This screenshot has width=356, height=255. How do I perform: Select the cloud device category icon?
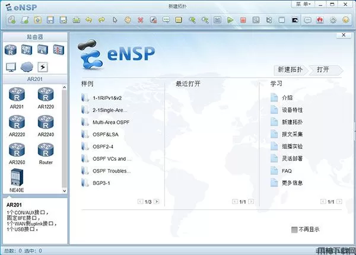pos(27,67)
